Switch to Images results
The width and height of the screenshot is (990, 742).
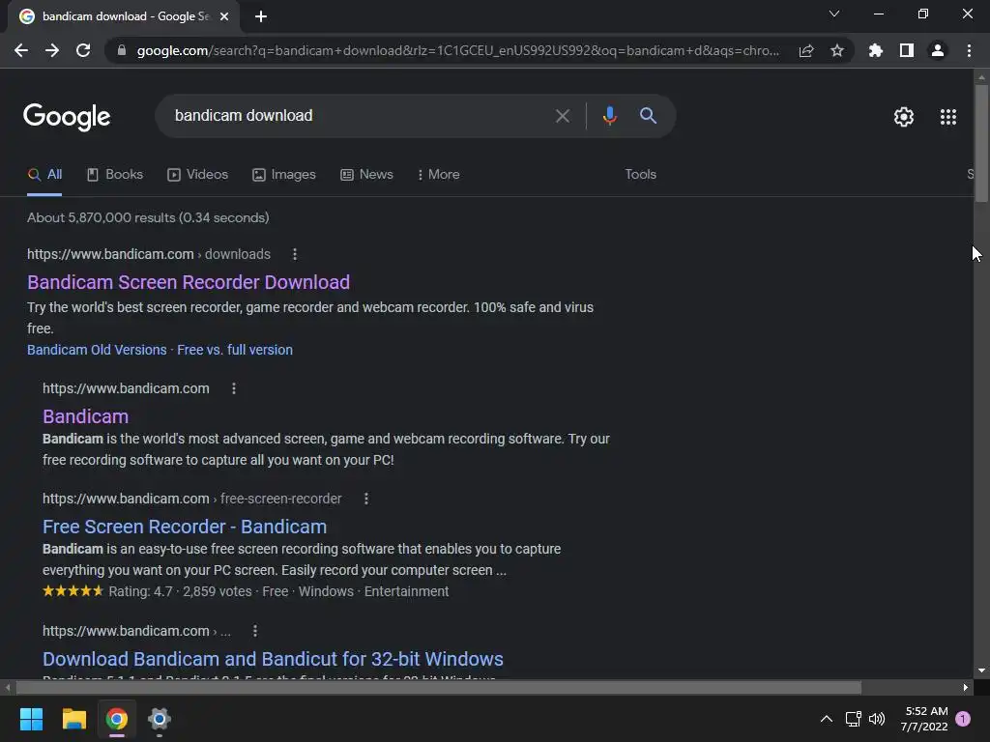284,175
